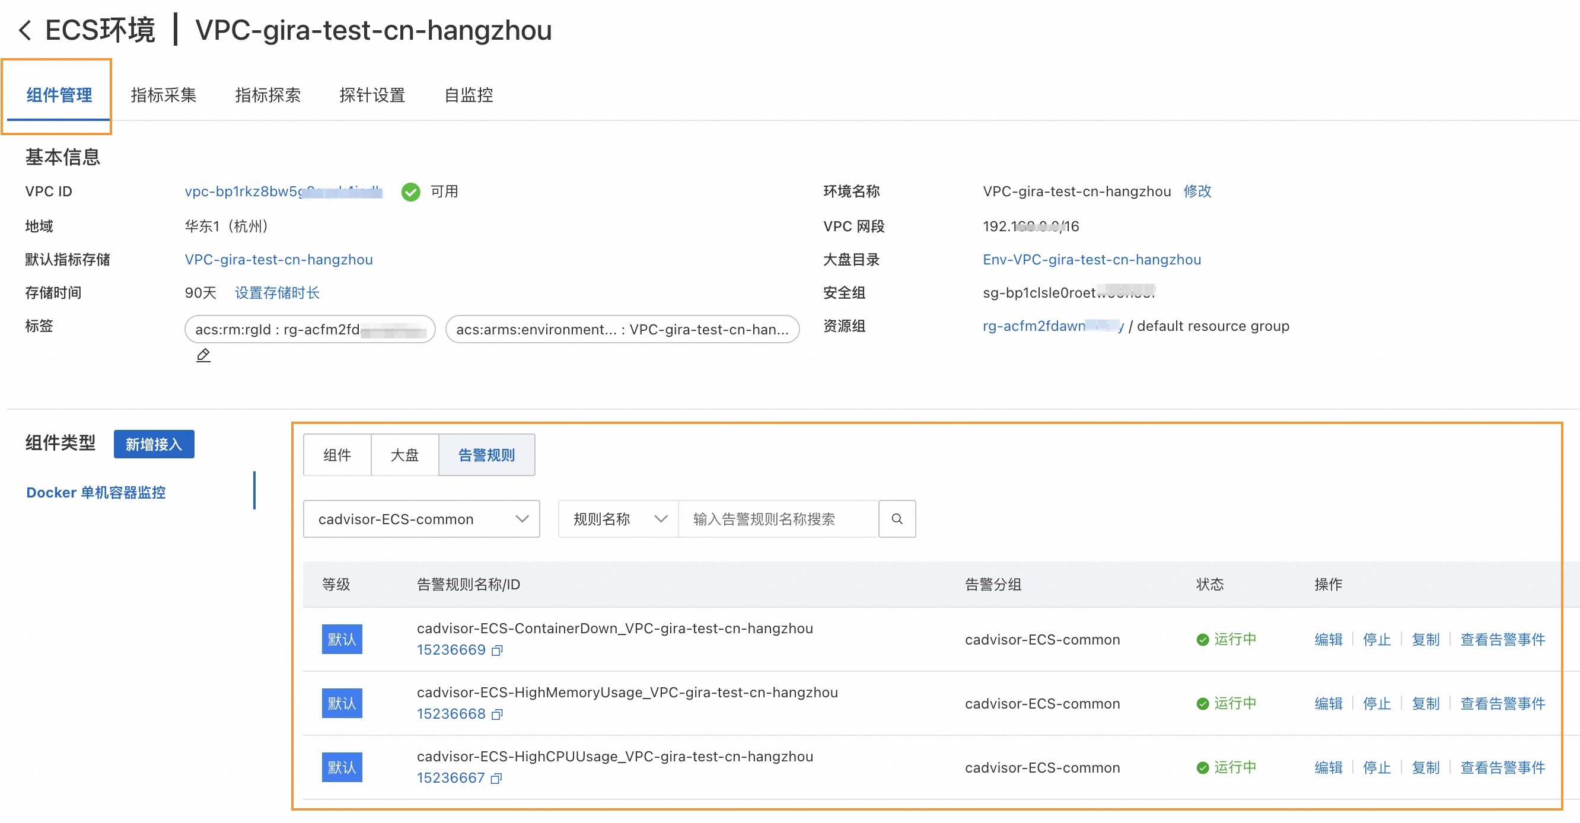The image size is (1580, 823).
Task: Copy rule ID 15236669 via copy icon
Action: tap(498, 650)
